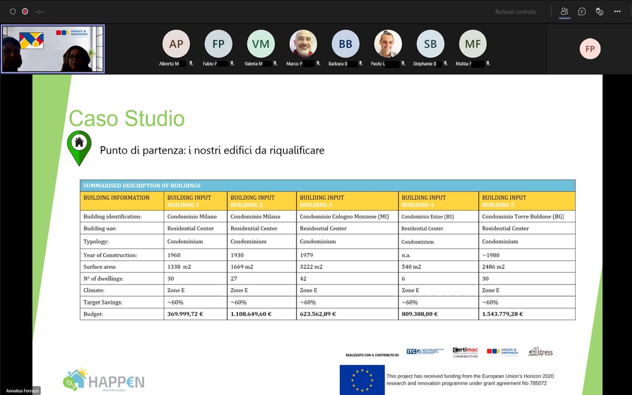632x395 pixels.
Task: Open the participants panel icon
Action: coord(565,11)
